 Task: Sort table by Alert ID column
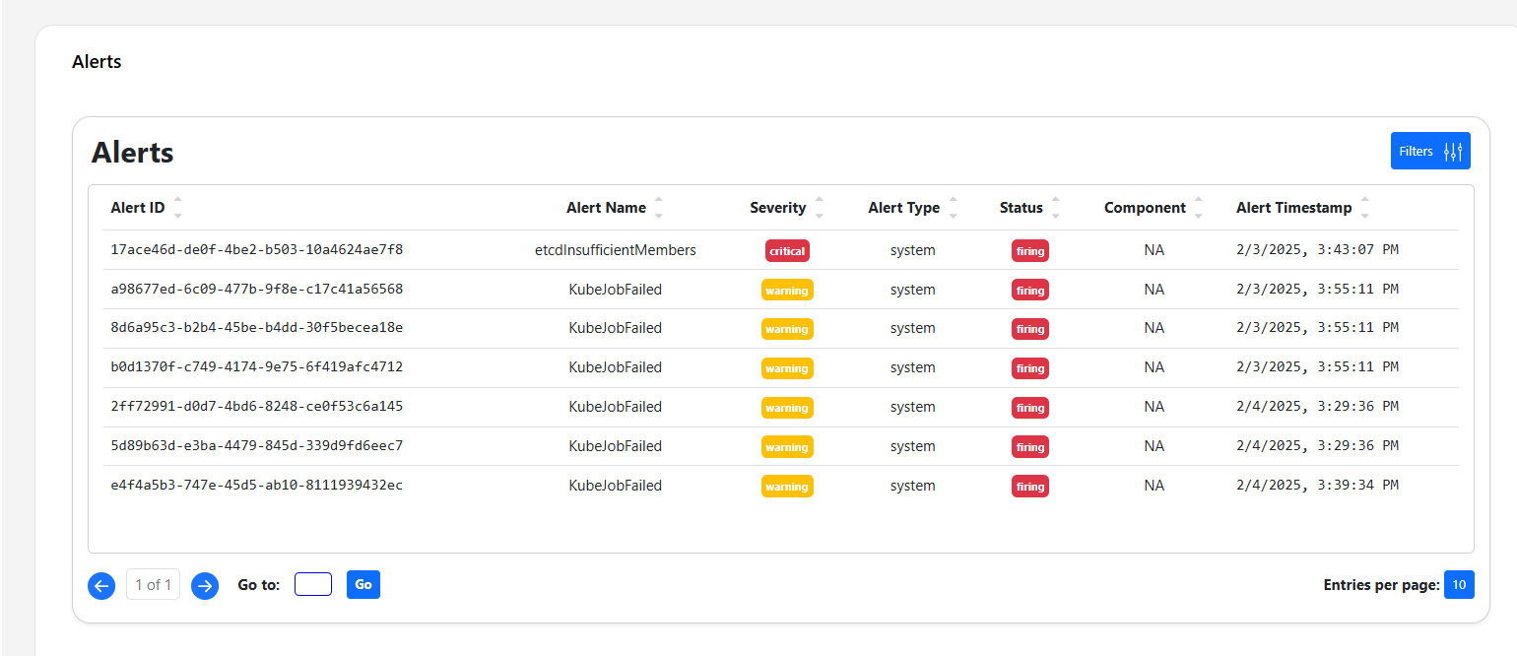click(x=177, y=208)
